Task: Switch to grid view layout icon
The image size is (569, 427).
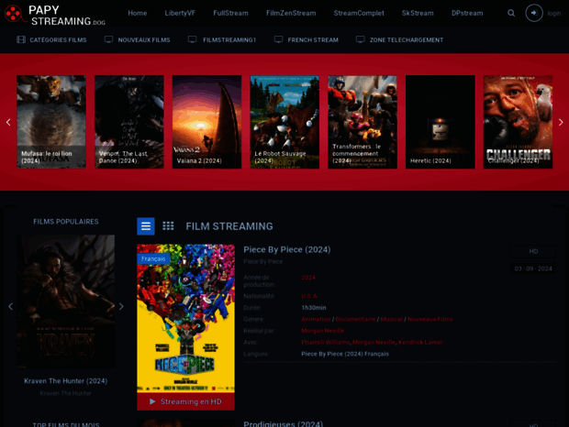Action: pyautogui.click(x=168, y=226)
